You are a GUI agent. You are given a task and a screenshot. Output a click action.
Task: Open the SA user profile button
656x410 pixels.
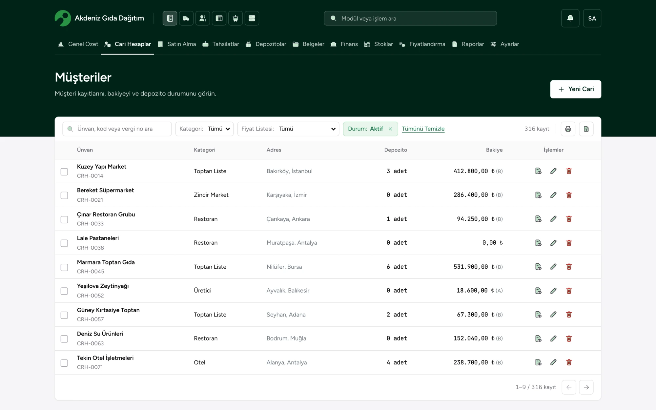(592, 18)
